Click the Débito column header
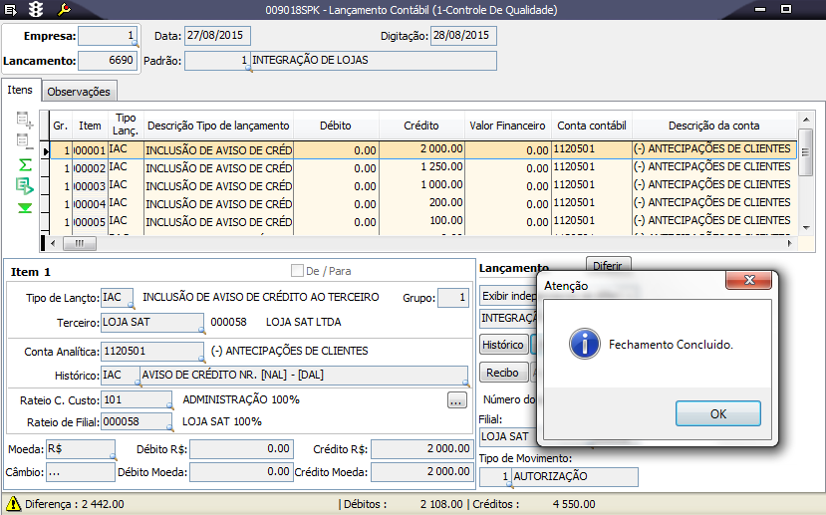 tap(336, 126)
